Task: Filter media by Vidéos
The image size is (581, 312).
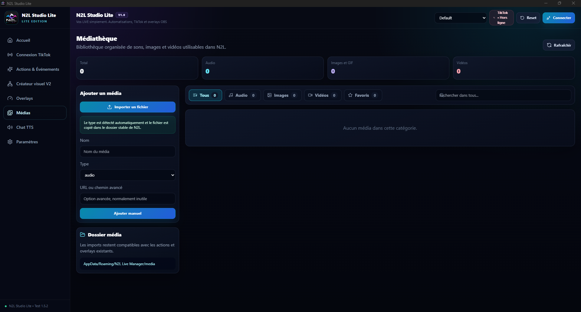Action: click(323, 95)
